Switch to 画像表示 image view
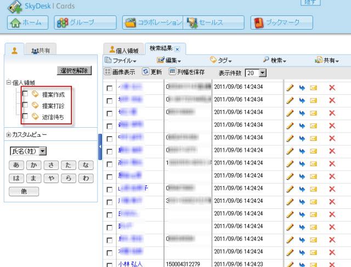Screen dimensions: 351x267 (x=120, y=72)
